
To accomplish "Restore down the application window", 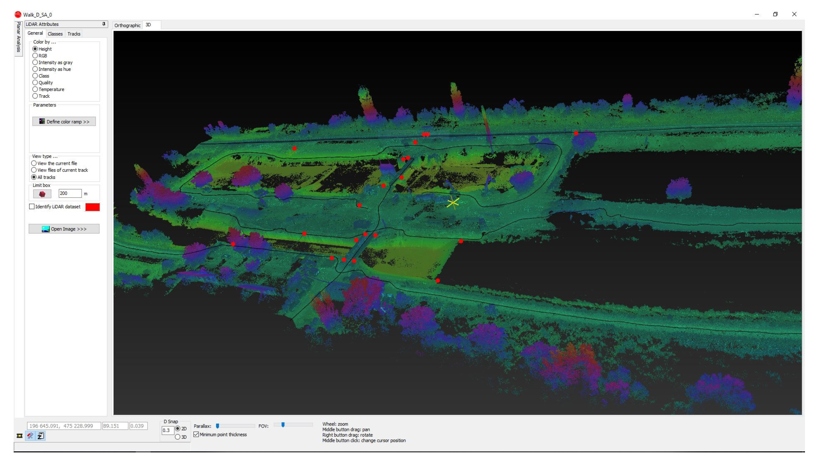I will tap(775, 14).
